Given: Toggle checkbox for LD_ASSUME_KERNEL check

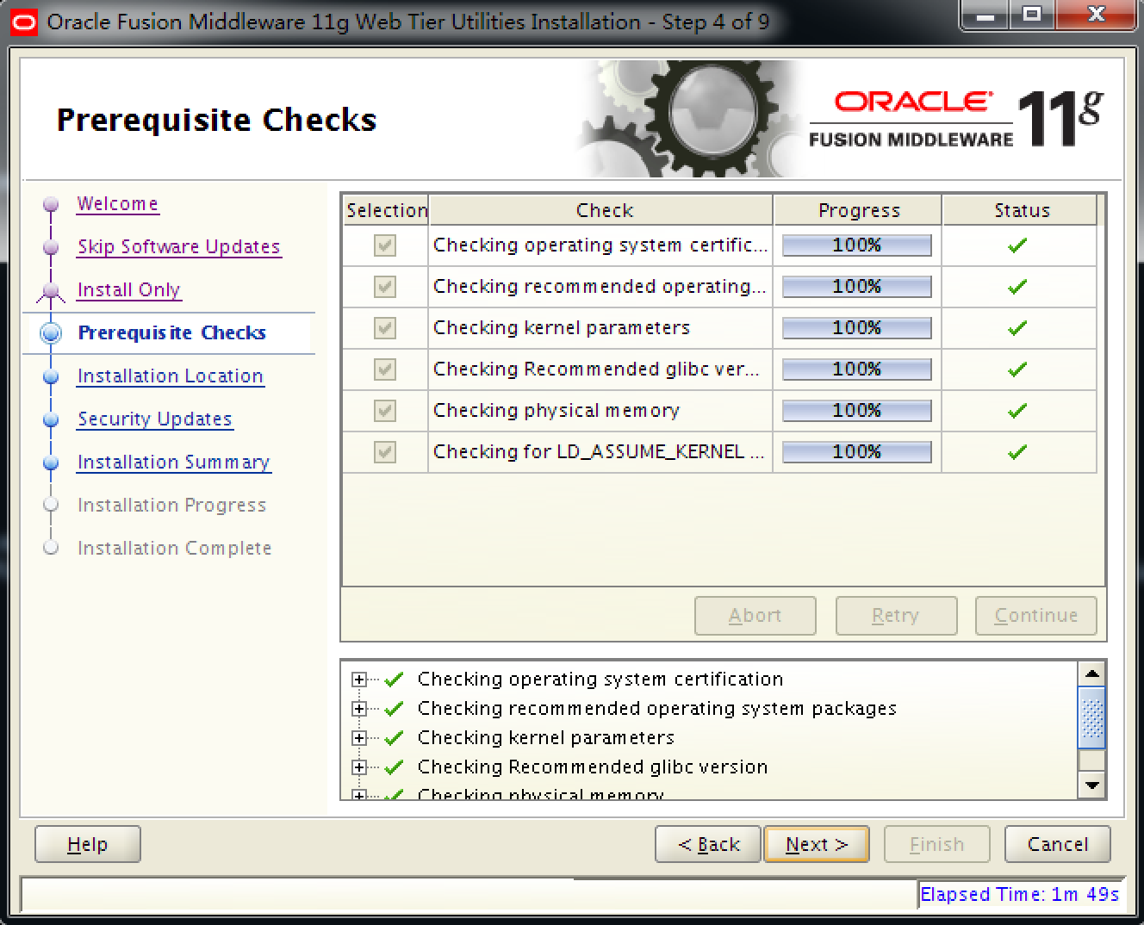Looking at the screenshot, I should (385, 452).
